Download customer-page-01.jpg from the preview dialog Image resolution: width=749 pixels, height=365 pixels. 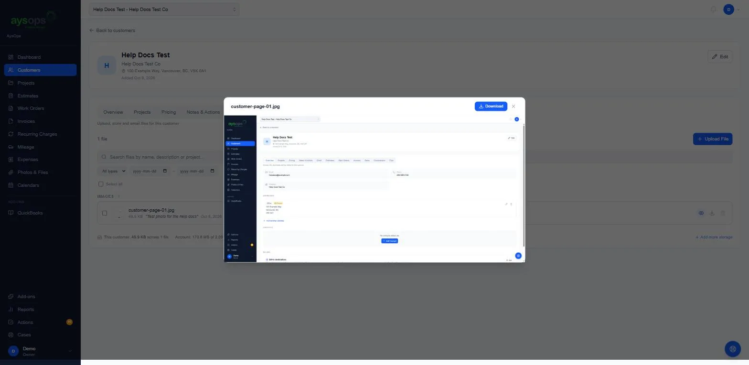point(491,106)
